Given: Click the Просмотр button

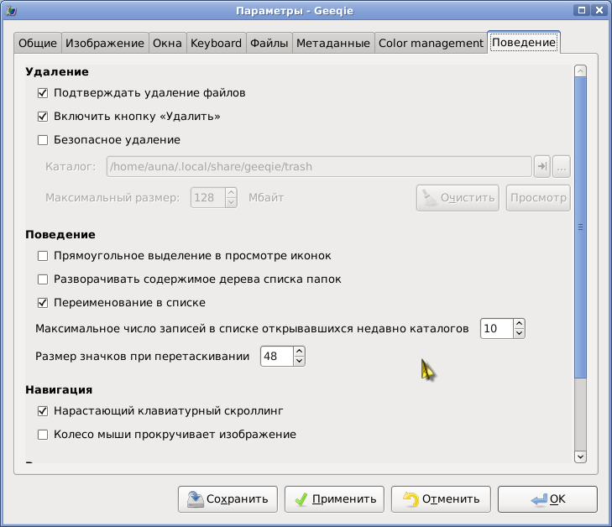Looking at the screenshot, I should [538, 198].
